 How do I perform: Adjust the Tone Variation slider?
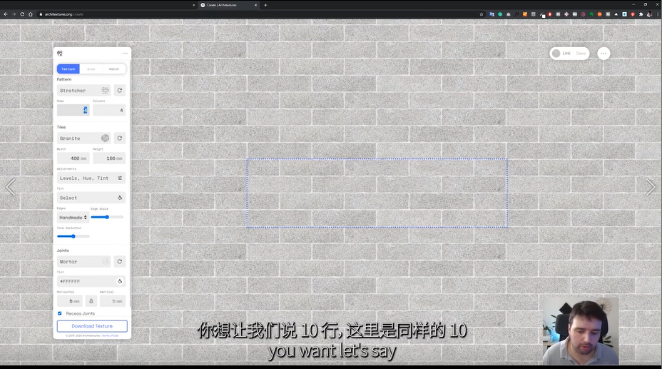tap(73, 236)
